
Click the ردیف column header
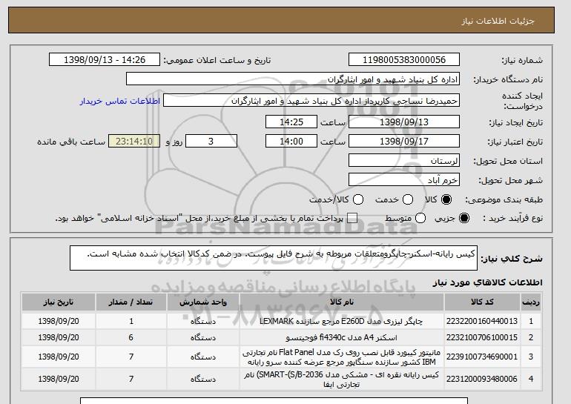531,302
